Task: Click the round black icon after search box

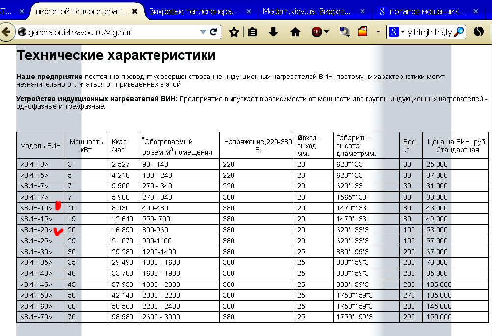Action: coord(478,32)
